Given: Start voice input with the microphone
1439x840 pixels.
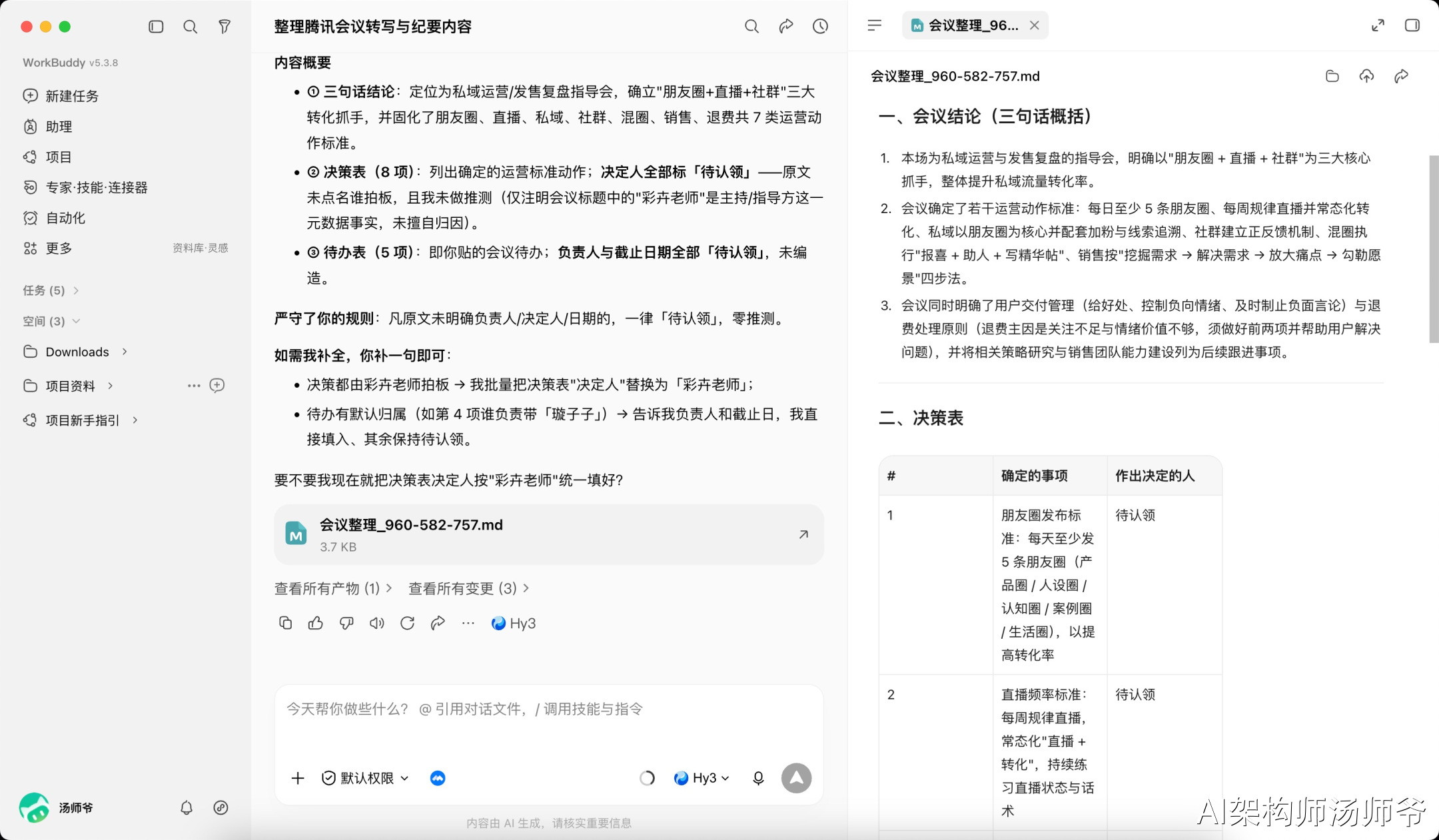Looking at the screenshot, I should pos(758,778).
